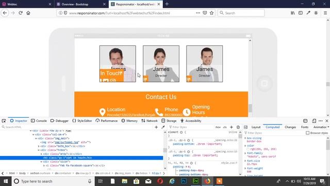
Task: Click the Filter Styles field in Rules pane
Action: click(190, 127)
